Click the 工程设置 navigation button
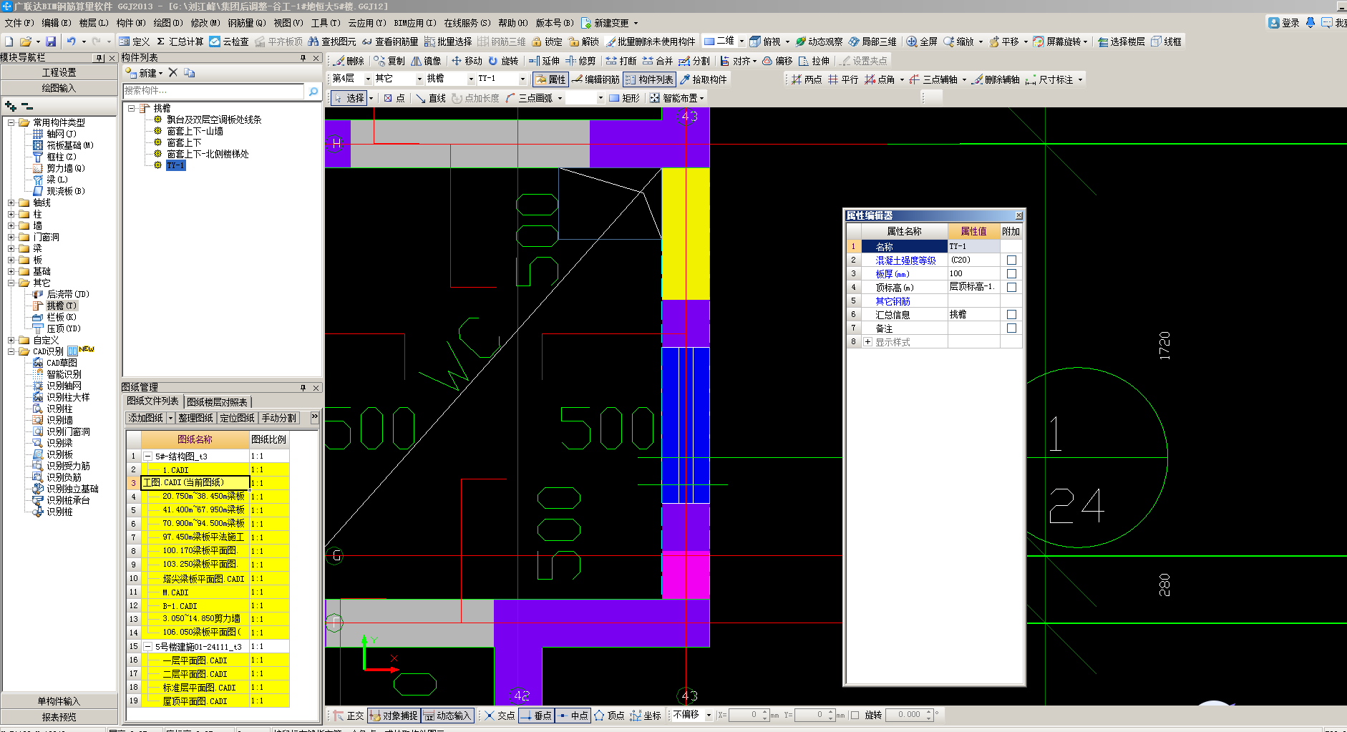Screen dimensions: 1347x732 59,72
